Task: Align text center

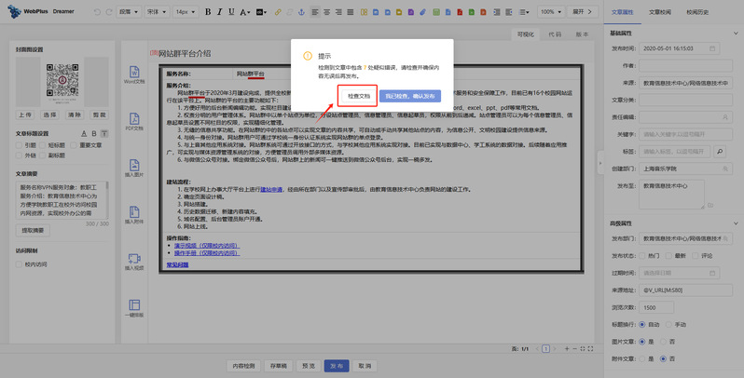Action: click(327, 12)
